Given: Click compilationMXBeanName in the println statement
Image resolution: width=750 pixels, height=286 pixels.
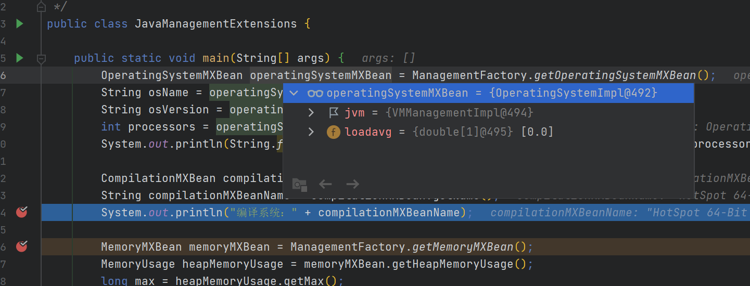Looking at the screenshot, I should point(389,213).
